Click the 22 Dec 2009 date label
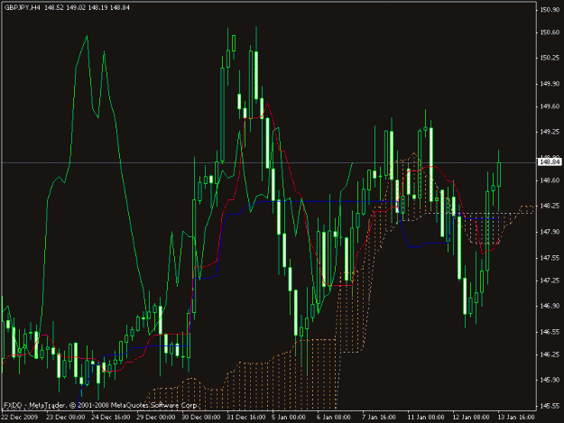Viewport: 564px width, 423px height. (x=20, y=418)
